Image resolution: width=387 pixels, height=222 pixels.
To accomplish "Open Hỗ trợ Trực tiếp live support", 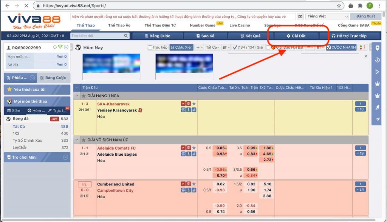I will click(x=349, y=36).
